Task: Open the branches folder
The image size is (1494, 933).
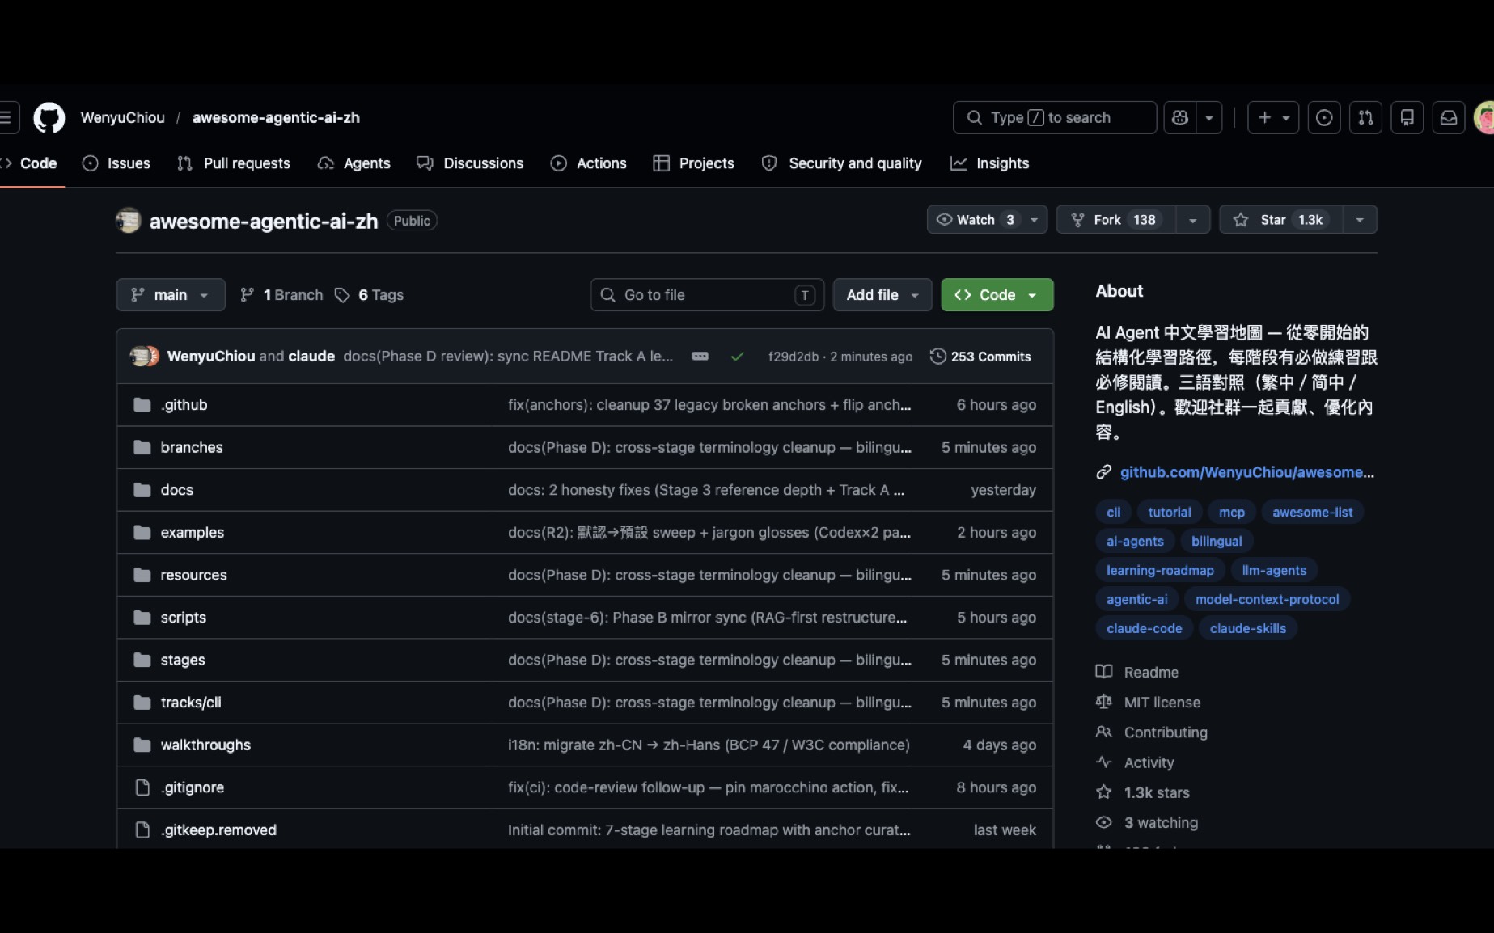Action: [192, 448]
